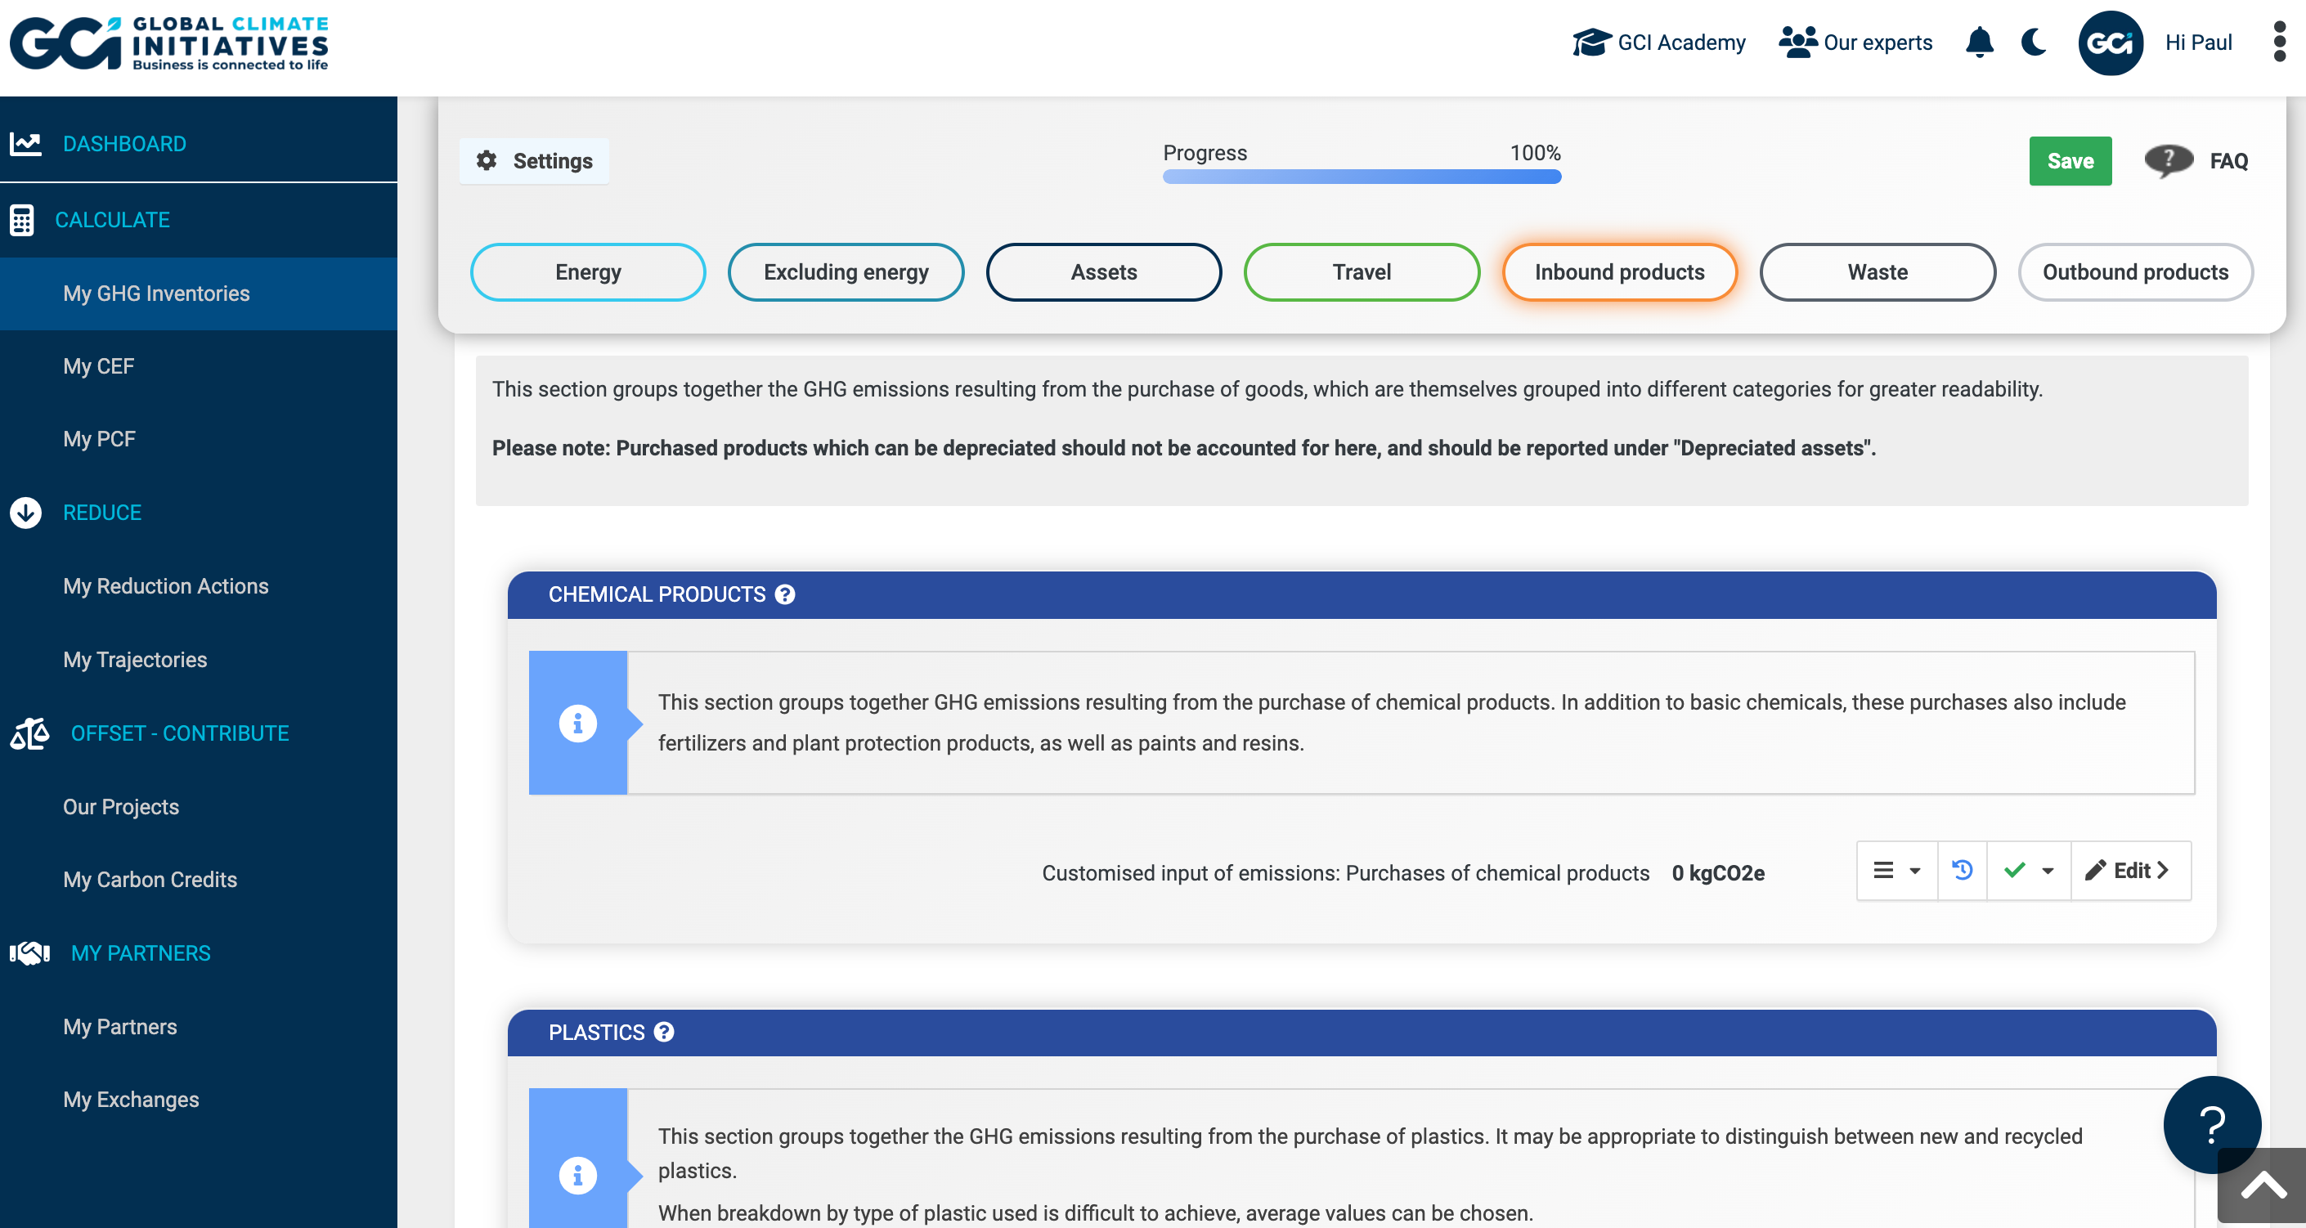Click the Settings gear icon

tap(486, 160)
